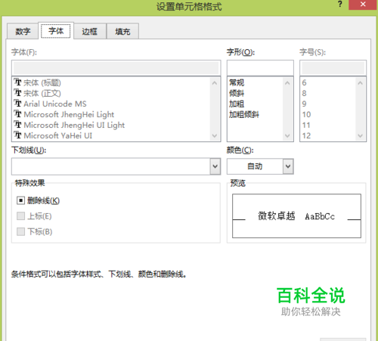Click TrueType icon beside Microsoft YaHei UI
This screenshot has height=341, width=378.
tap(17, 135)
